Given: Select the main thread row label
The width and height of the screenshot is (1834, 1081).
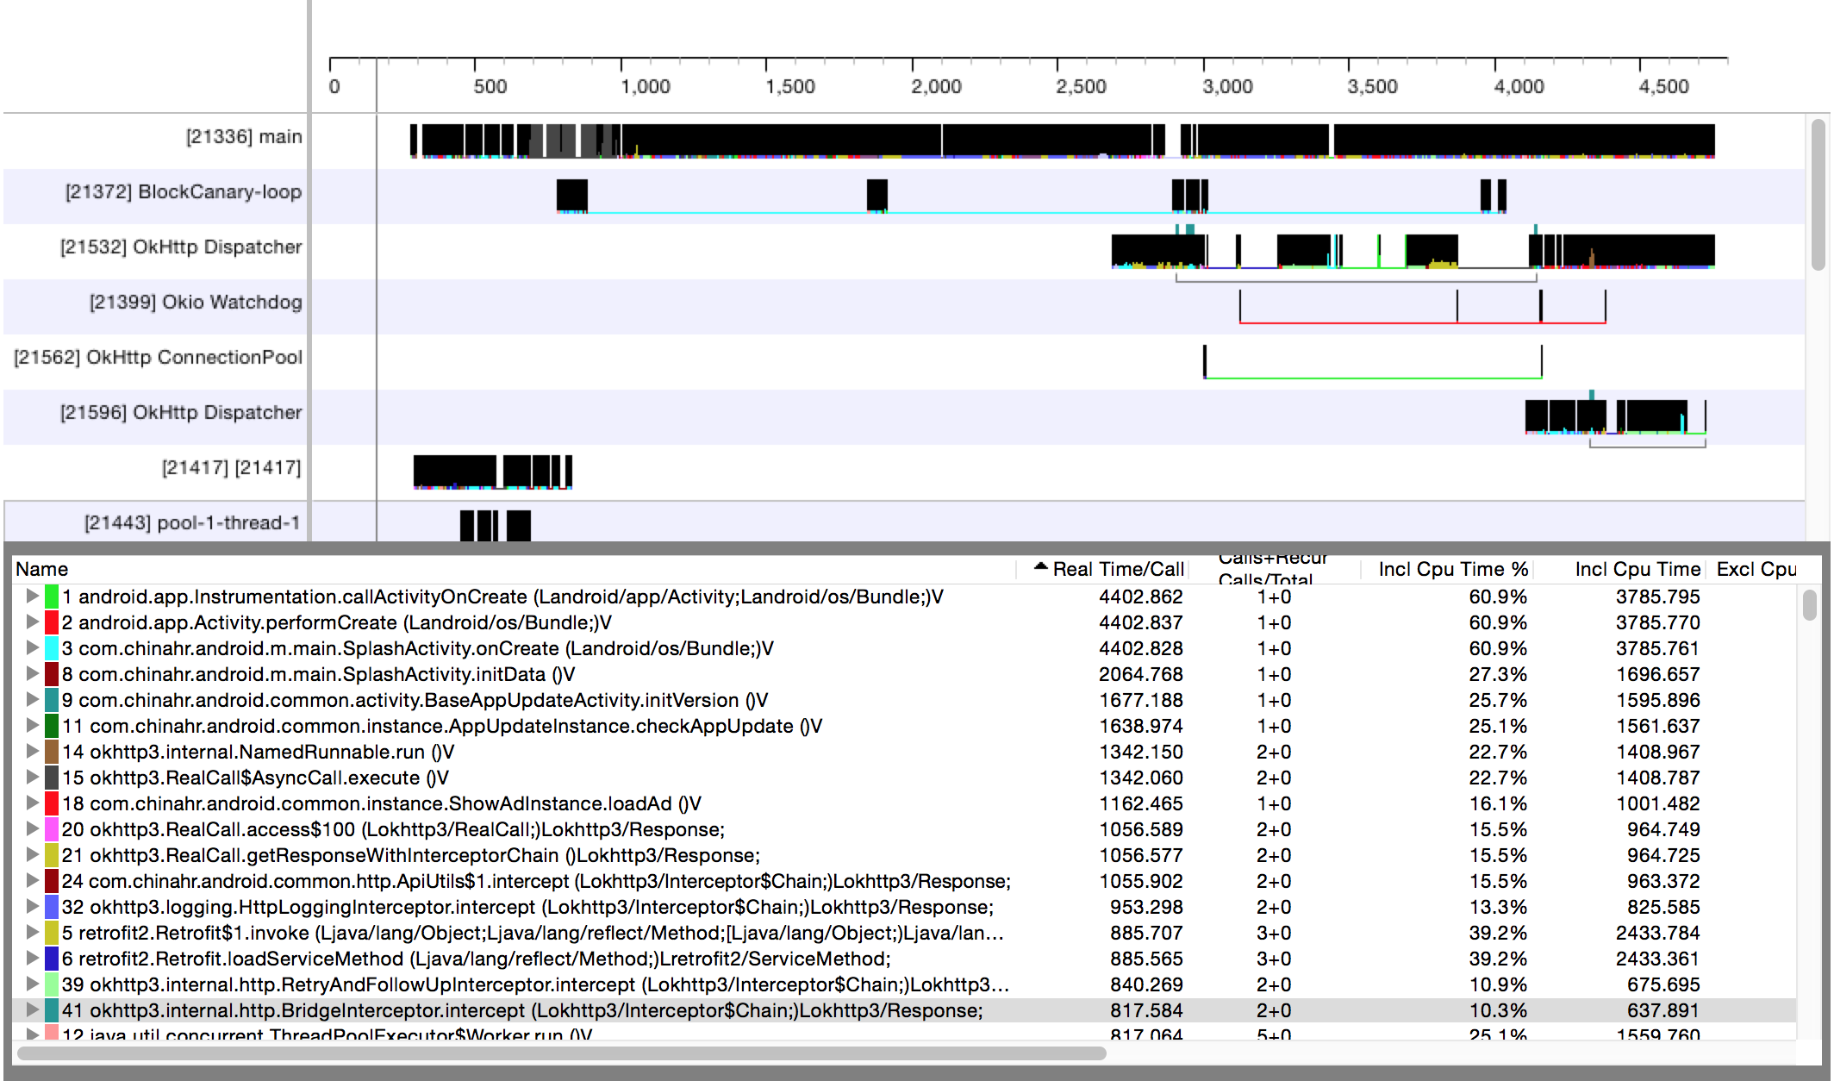Looking at the screenshot, I should click(244, 136).
